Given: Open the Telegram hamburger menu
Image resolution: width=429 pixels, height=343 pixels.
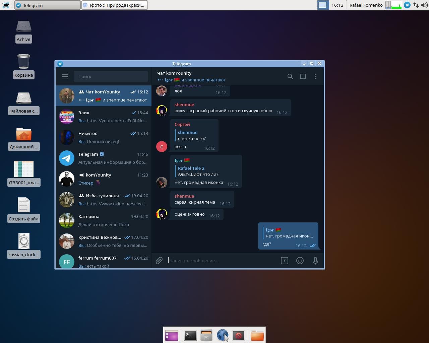Looking at the screenshot, I should [x=65, y=76].
